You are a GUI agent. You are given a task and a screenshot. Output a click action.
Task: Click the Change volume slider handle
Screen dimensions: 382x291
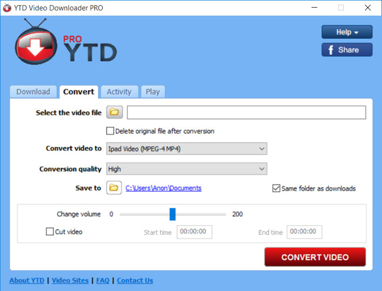[172, 214]
